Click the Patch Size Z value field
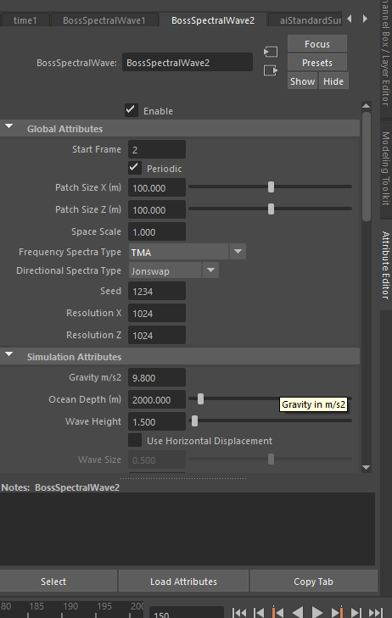 click(157, 209)
